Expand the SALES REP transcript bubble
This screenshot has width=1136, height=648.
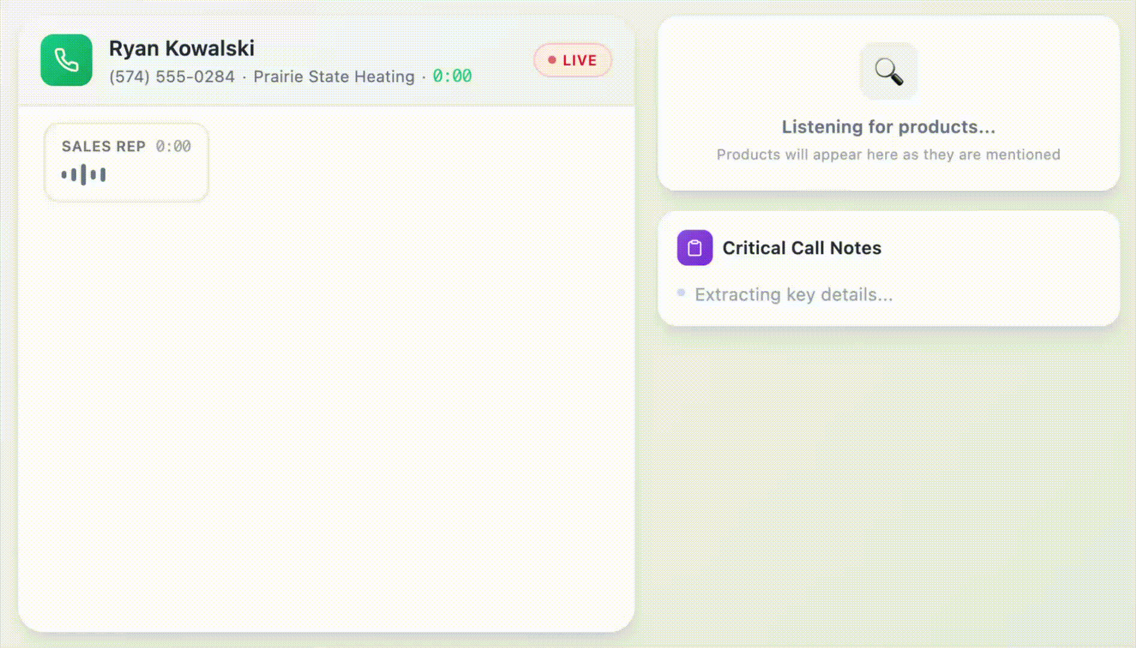tap(126, 161)
